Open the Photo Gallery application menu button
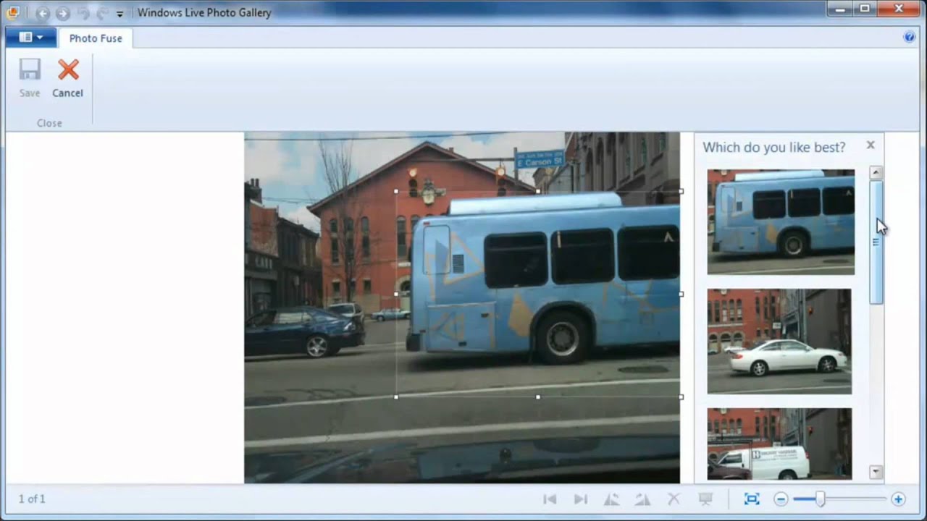The height and width of the screenshot is (521, 927). (30, 38)
